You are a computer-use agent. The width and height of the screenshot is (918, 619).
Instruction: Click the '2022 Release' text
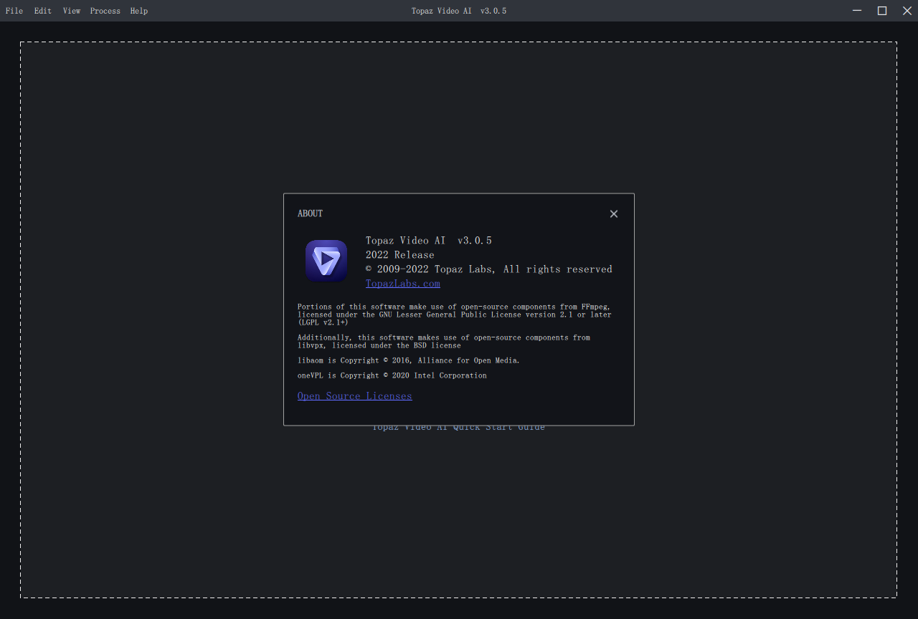click(x=400, y=255)
